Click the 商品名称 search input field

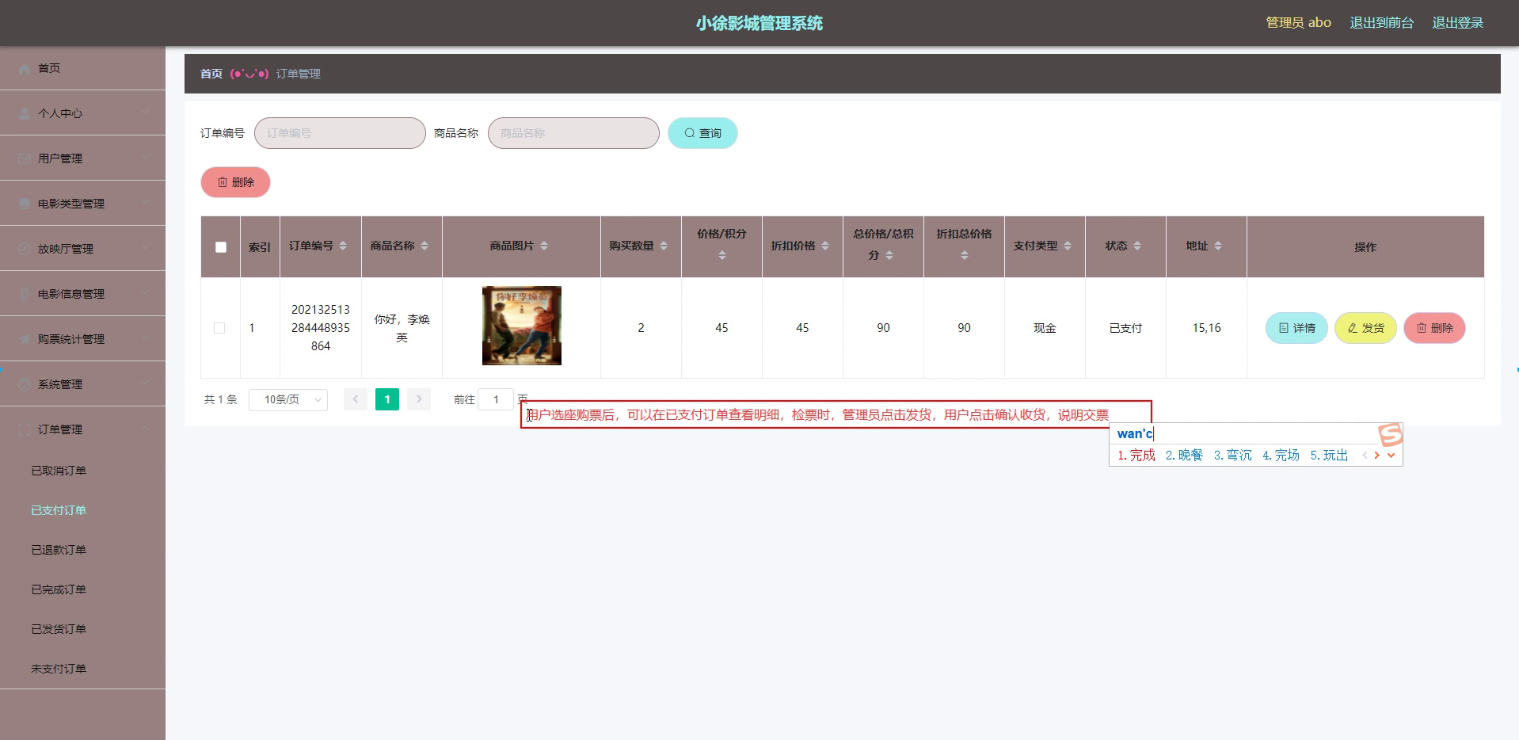pos(573,133)
